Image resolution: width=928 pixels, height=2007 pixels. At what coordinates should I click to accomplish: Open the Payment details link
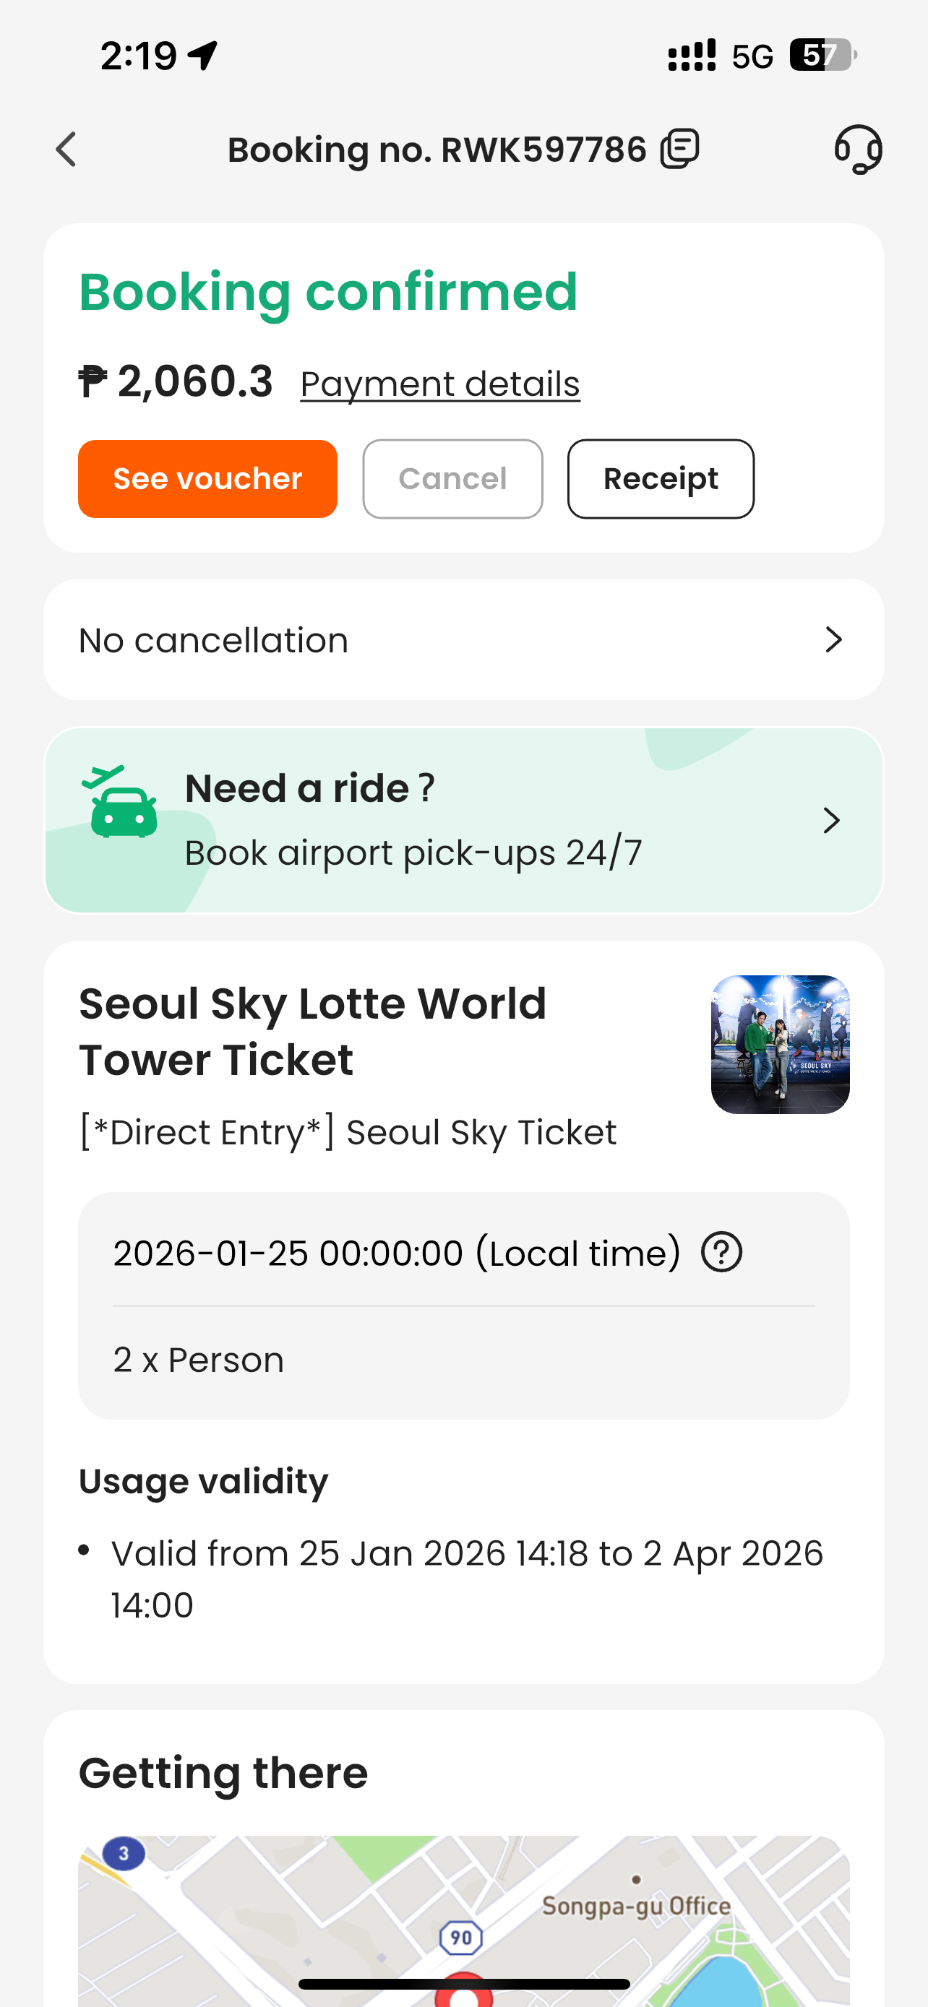(x=440, y=384)
